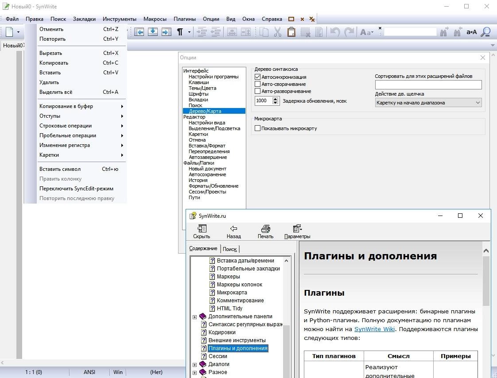Switch to the Поиск tab in help

(x=230, y=249)
